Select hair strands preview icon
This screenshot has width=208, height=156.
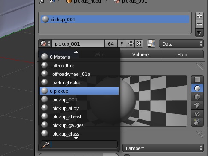[197, 114]
